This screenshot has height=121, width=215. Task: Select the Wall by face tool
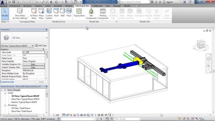(62, 13)
